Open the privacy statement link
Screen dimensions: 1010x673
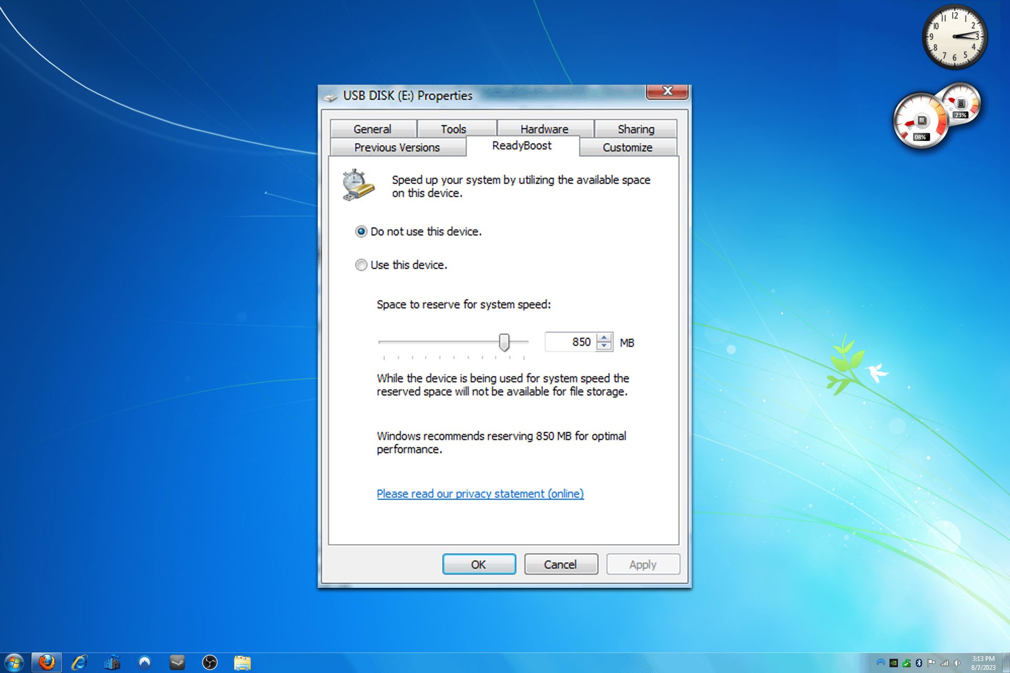[x=479, y=494]
